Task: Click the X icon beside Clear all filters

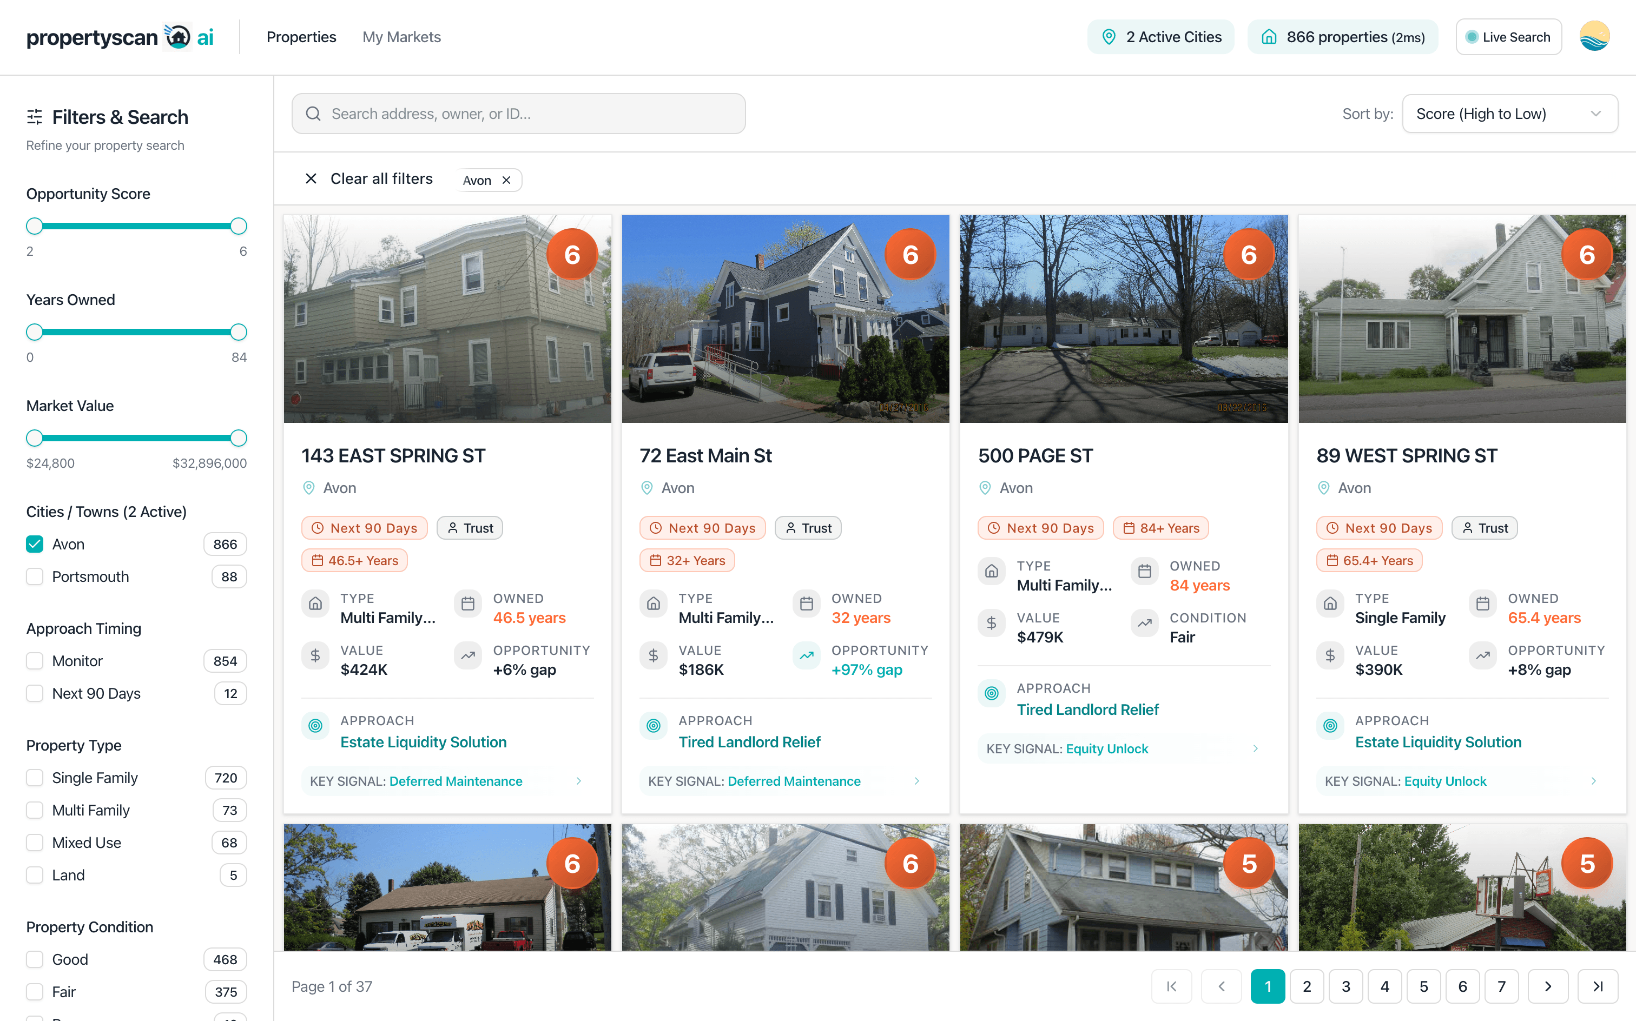Action: point(311,179)
